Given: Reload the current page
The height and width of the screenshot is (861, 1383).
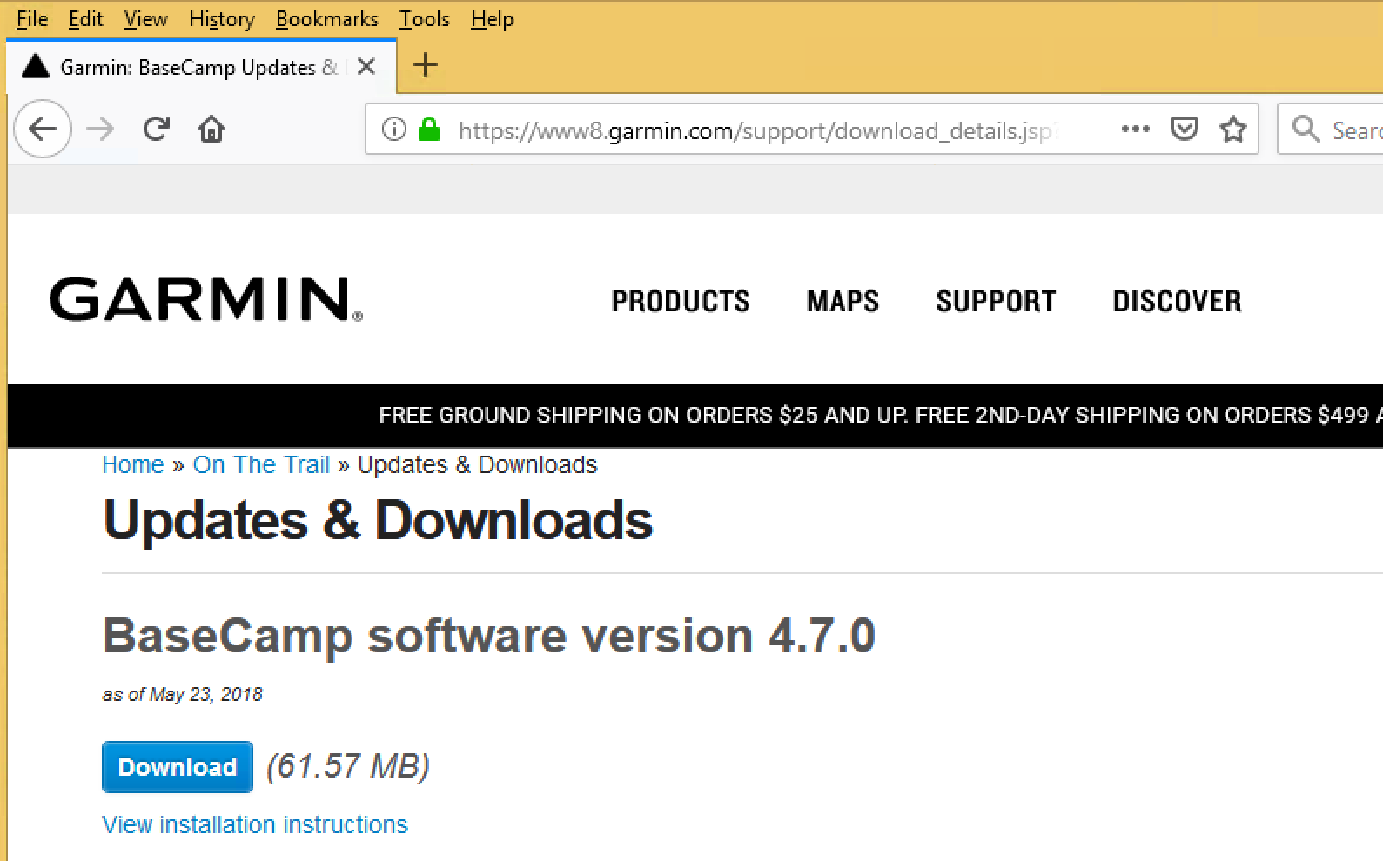Looking at the screenshot, I should (157, 130).
